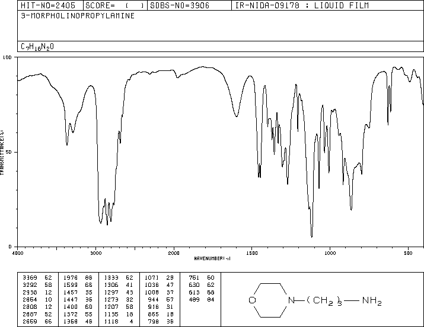Image resolution: width=424 pixels, height=327 pixels.
Task: Click the strongest absorption peak near 1118
Action: click(312, 236)
